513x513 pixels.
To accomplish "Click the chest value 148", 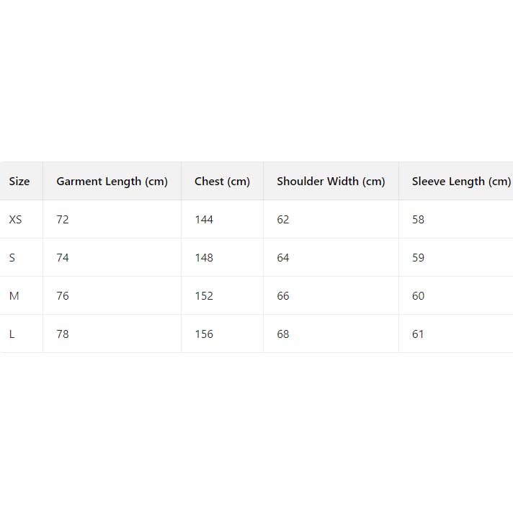I will click(x=204, y=258).
